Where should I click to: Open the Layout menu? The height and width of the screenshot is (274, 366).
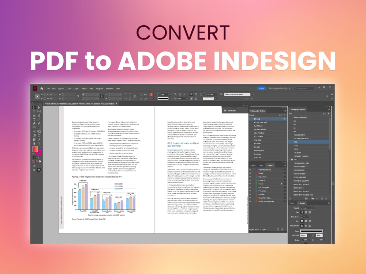point(61,88)
